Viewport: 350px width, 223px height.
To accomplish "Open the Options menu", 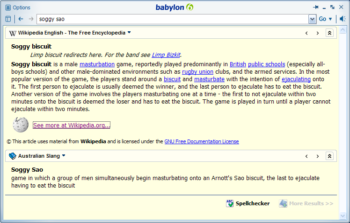I will [18, 7].
